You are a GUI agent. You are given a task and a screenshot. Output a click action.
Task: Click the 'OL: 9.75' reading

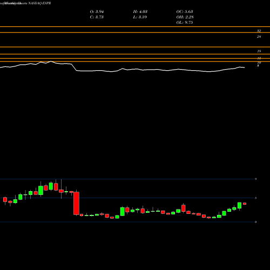[185, 23]
